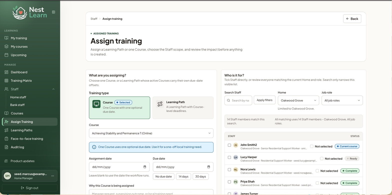Screen dimensions: 392x195
Task: Click Apply filters
Action: point(264,100)
